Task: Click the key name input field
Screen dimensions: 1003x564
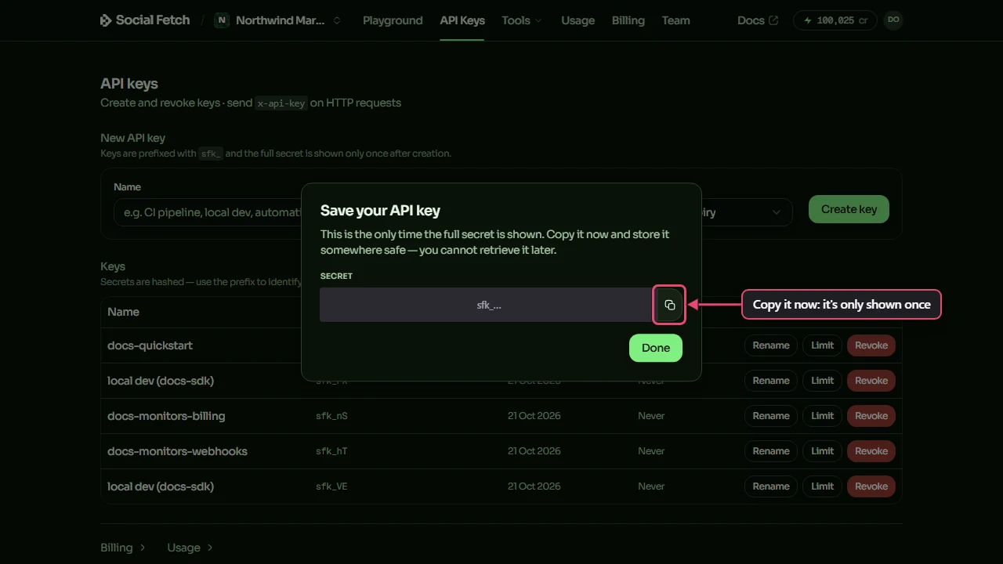Action: (x=208, y=212)
